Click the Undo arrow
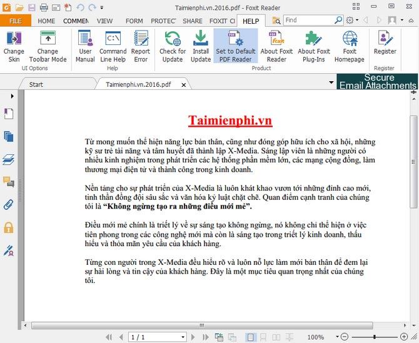This screenshot has height=343, width=419. [81, 7]
